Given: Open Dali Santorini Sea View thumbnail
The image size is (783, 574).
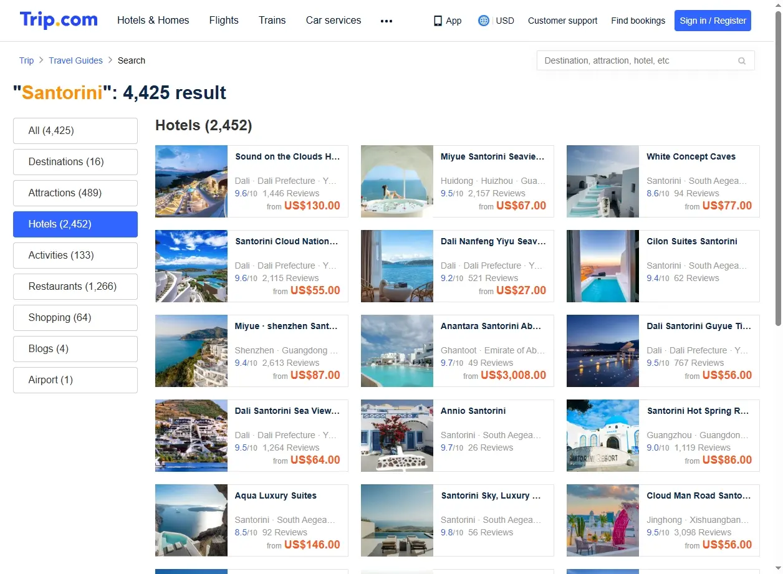Looking at the screenshot, I should (191, 436).
